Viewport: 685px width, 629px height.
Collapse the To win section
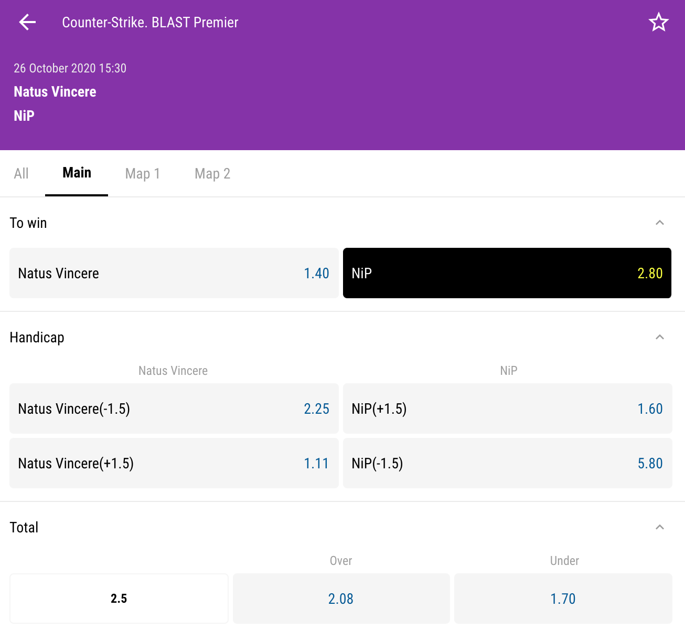pos(660,223)
